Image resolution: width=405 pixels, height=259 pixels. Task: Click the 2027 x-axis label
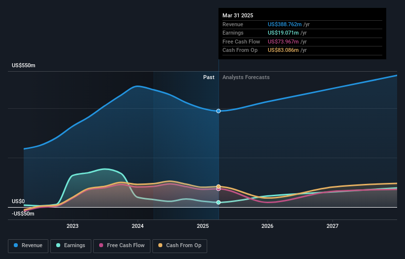332,226
